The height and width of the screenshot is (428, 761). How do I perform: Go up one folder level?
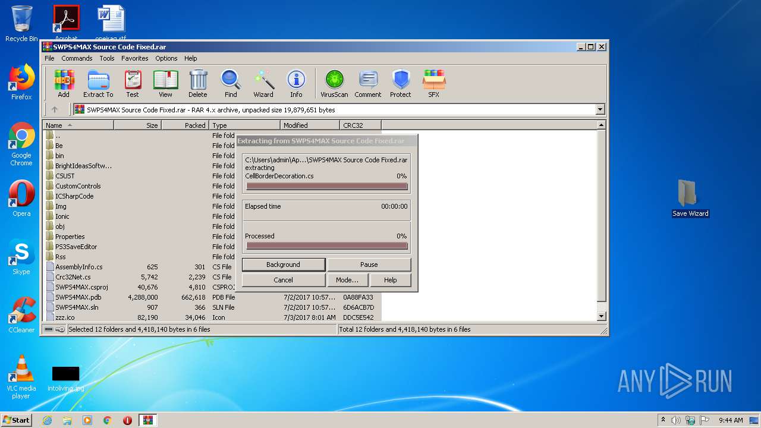point(55,109)
